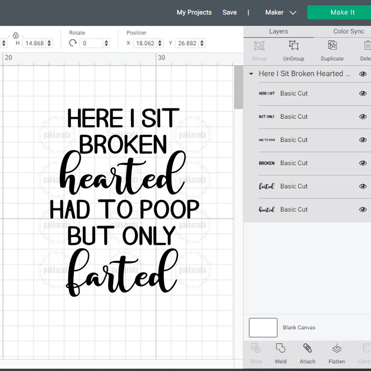371x371 pixels.
Task: Hide the Here I Sit Broken Hearted group
Action: 363,74
